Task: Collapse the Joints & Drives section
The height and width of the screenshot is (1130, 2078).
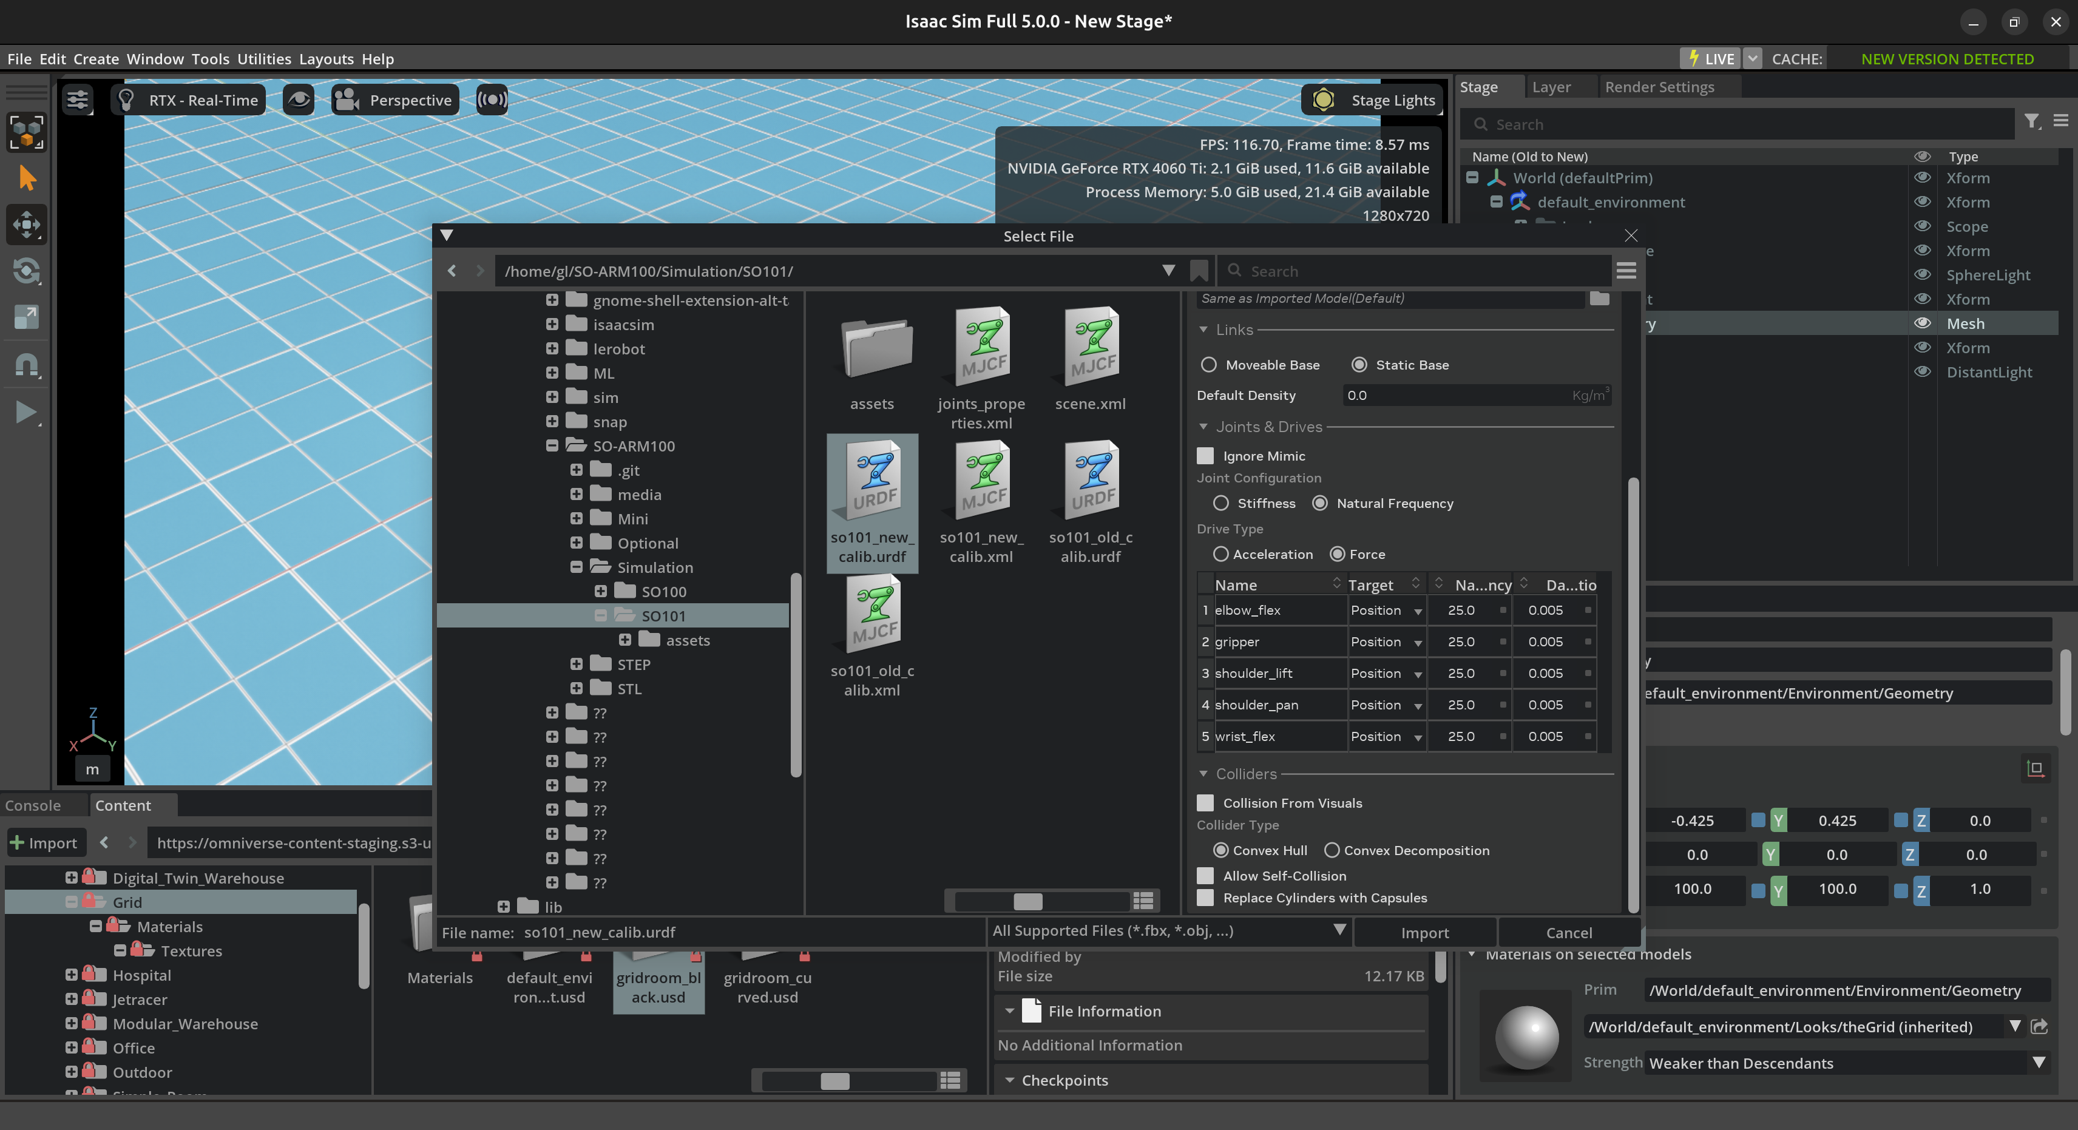Action: point(1203,427)
